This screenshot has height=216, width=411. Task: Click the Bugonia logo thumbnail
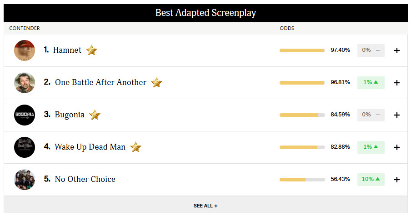click(25, 115)
